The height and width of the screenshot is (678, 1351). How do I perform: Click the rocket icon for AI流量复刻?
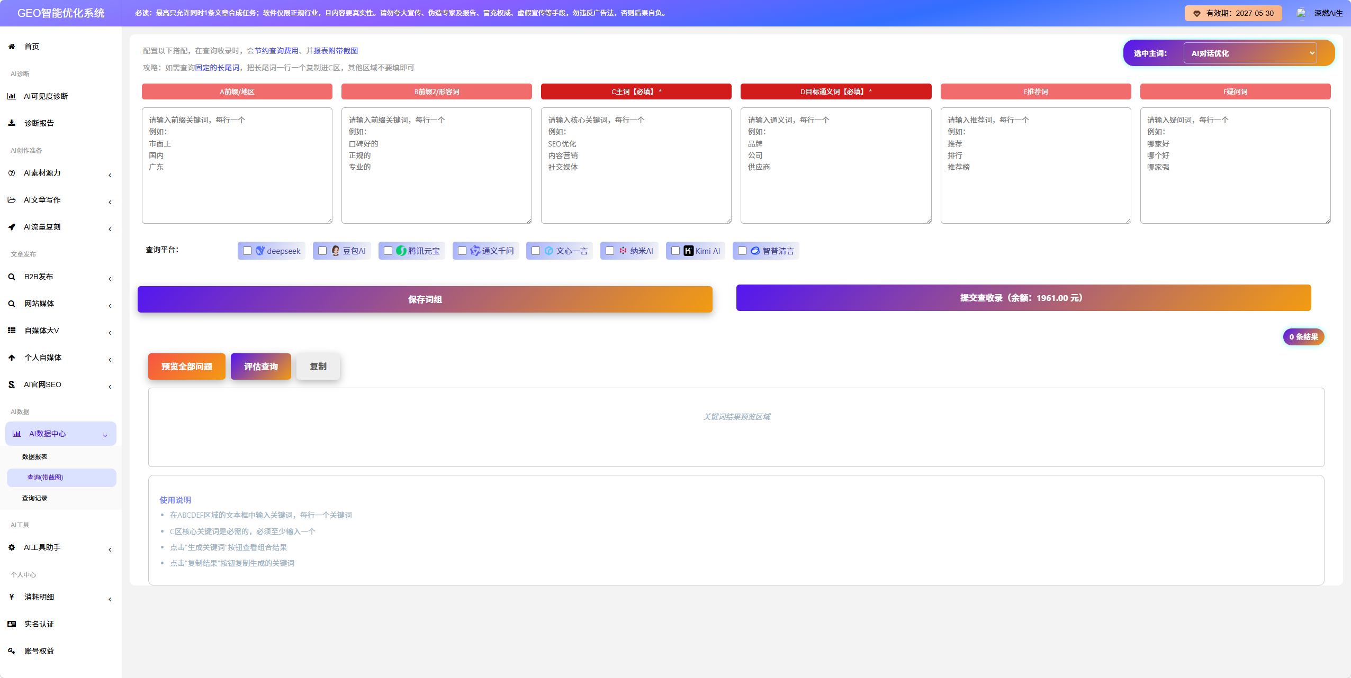(12, 227)
